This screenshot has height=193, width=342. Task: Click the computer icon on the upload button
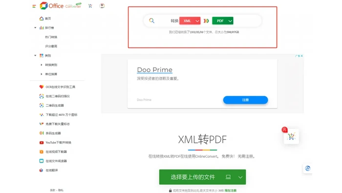[228, 177]
